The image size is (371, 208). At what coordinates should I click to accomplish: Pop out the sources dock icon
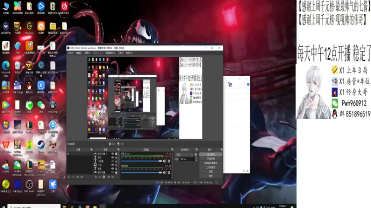click(x=118, y=149)
